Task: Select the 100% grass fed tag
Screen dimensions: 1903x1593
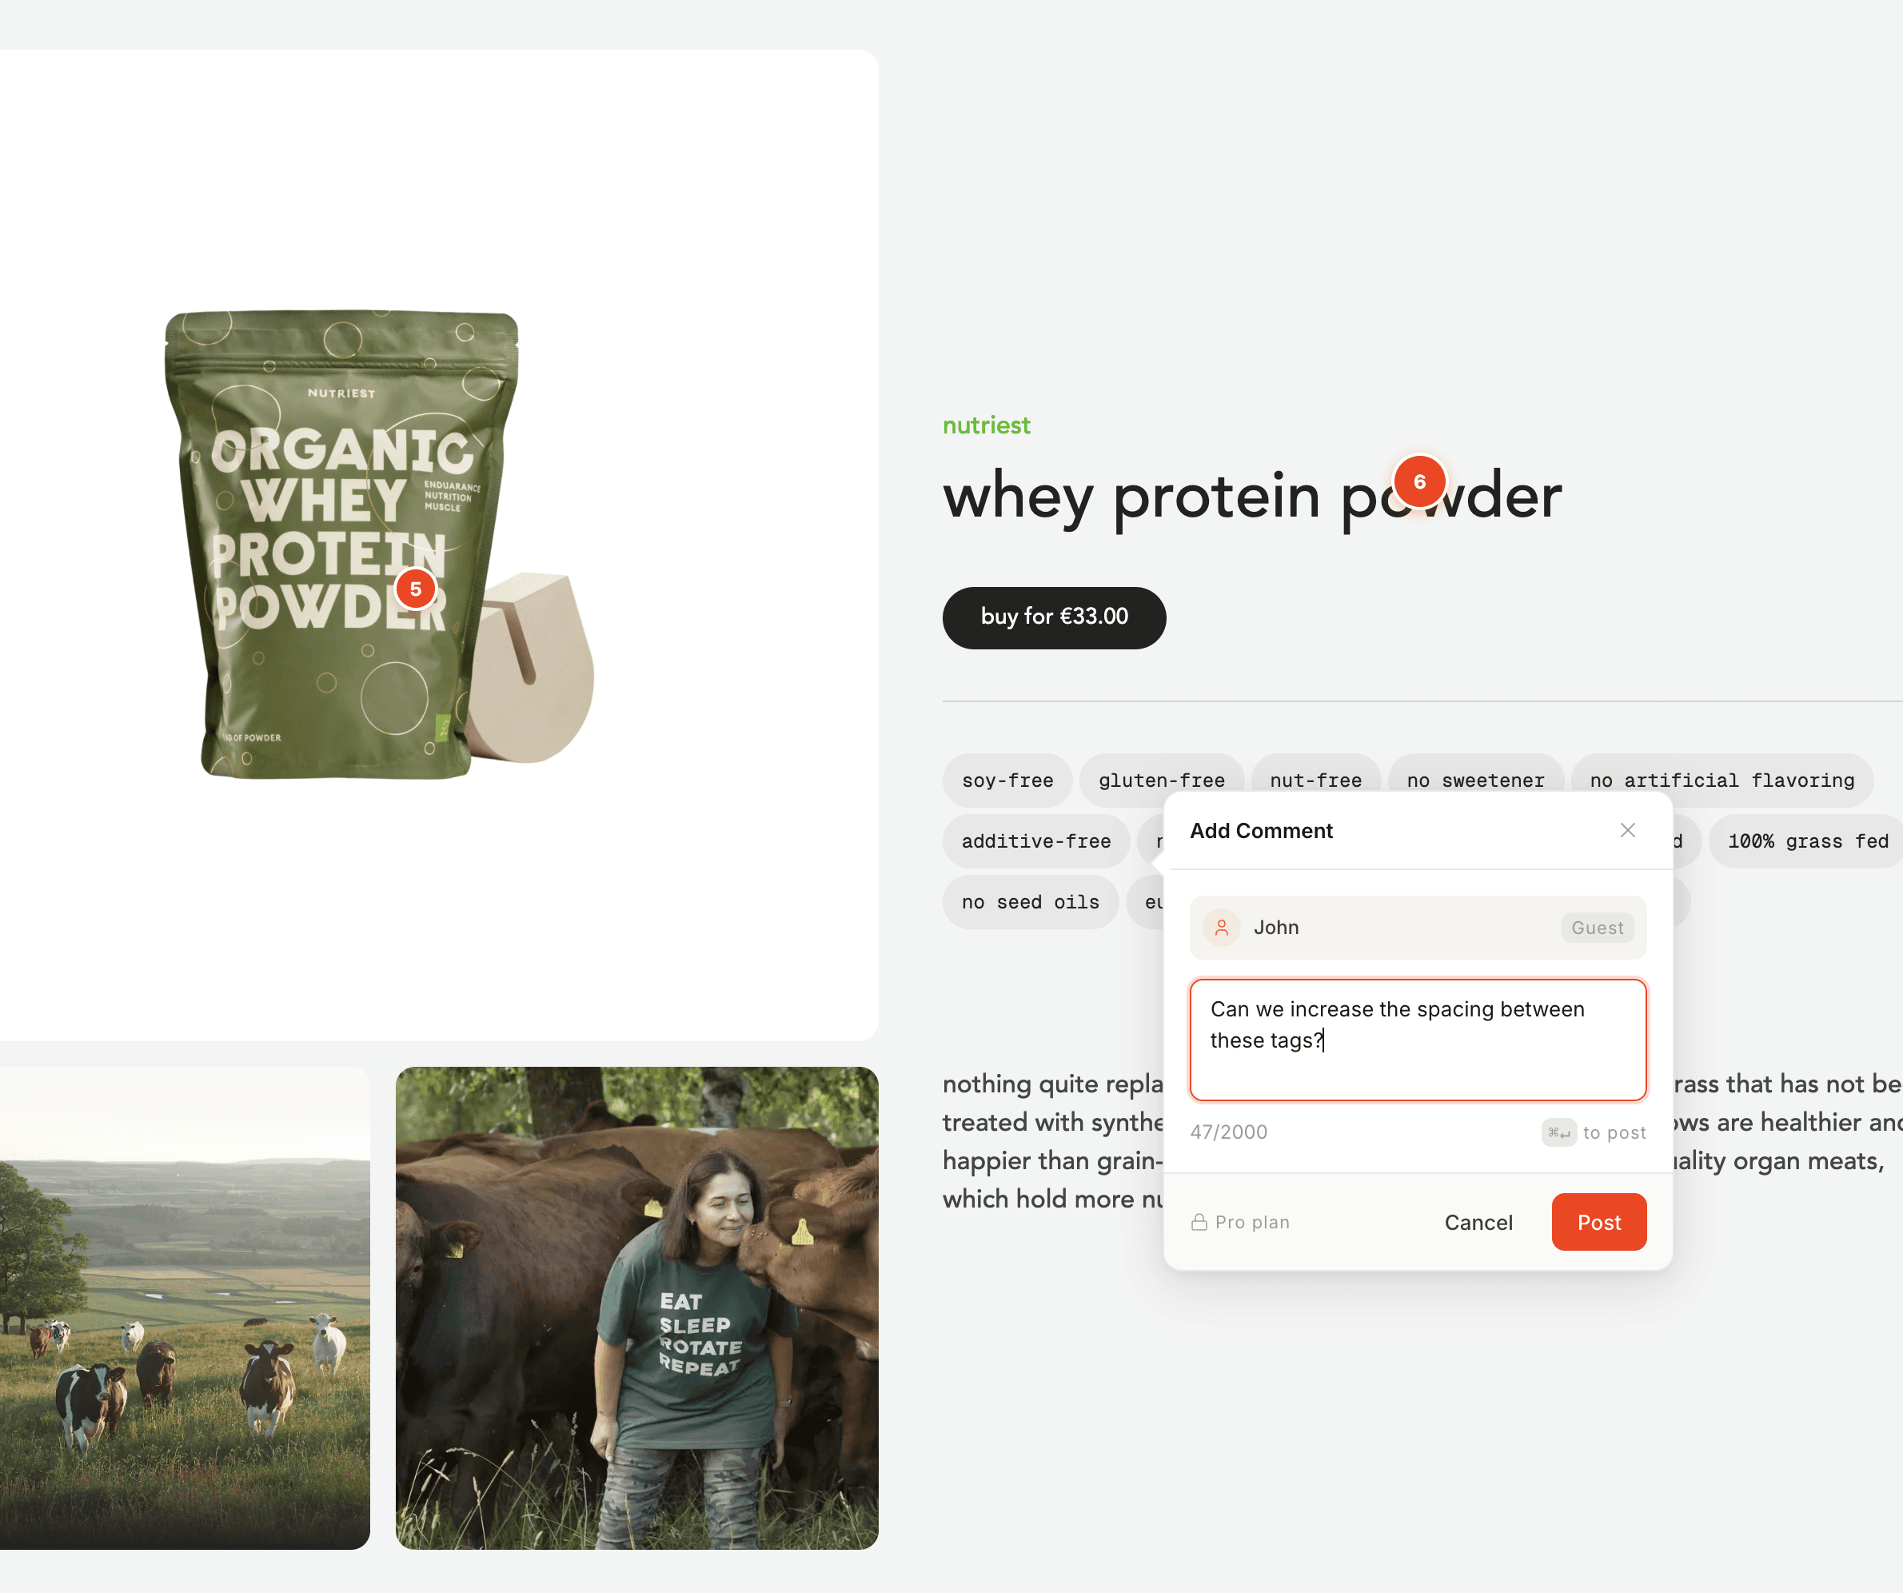Action: (1808, 841)
